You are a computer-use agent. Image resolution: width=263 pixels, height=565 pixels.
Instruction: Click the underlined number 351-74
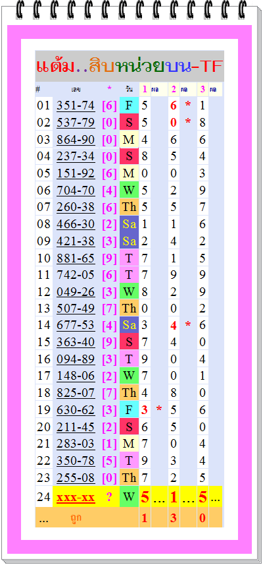tap(76, 105)
